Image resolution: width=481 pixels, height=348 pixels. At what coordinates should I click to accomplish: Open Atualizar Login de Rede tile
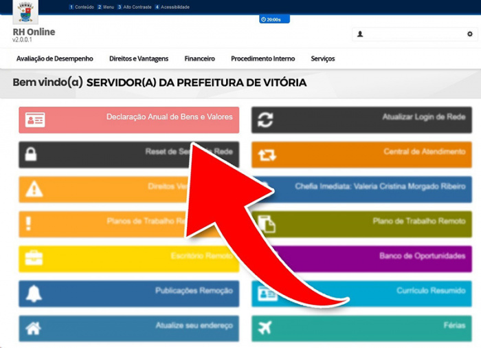[361, 120]
